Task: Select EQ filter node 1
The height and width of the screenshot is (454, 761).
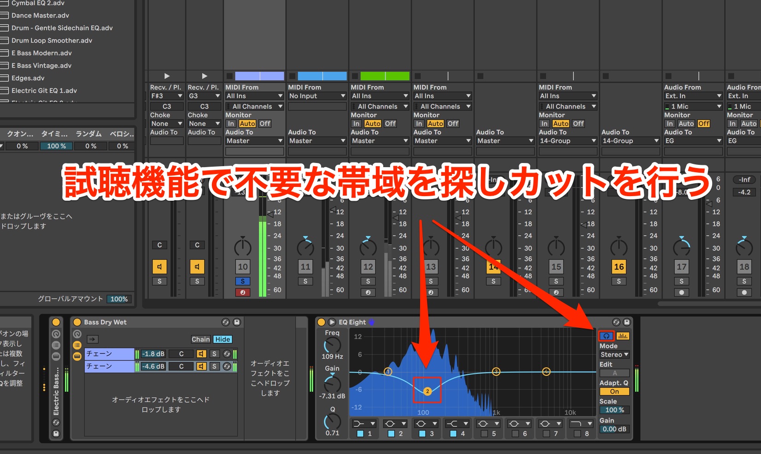Action: pyautogui.click(x=388, y=372)
